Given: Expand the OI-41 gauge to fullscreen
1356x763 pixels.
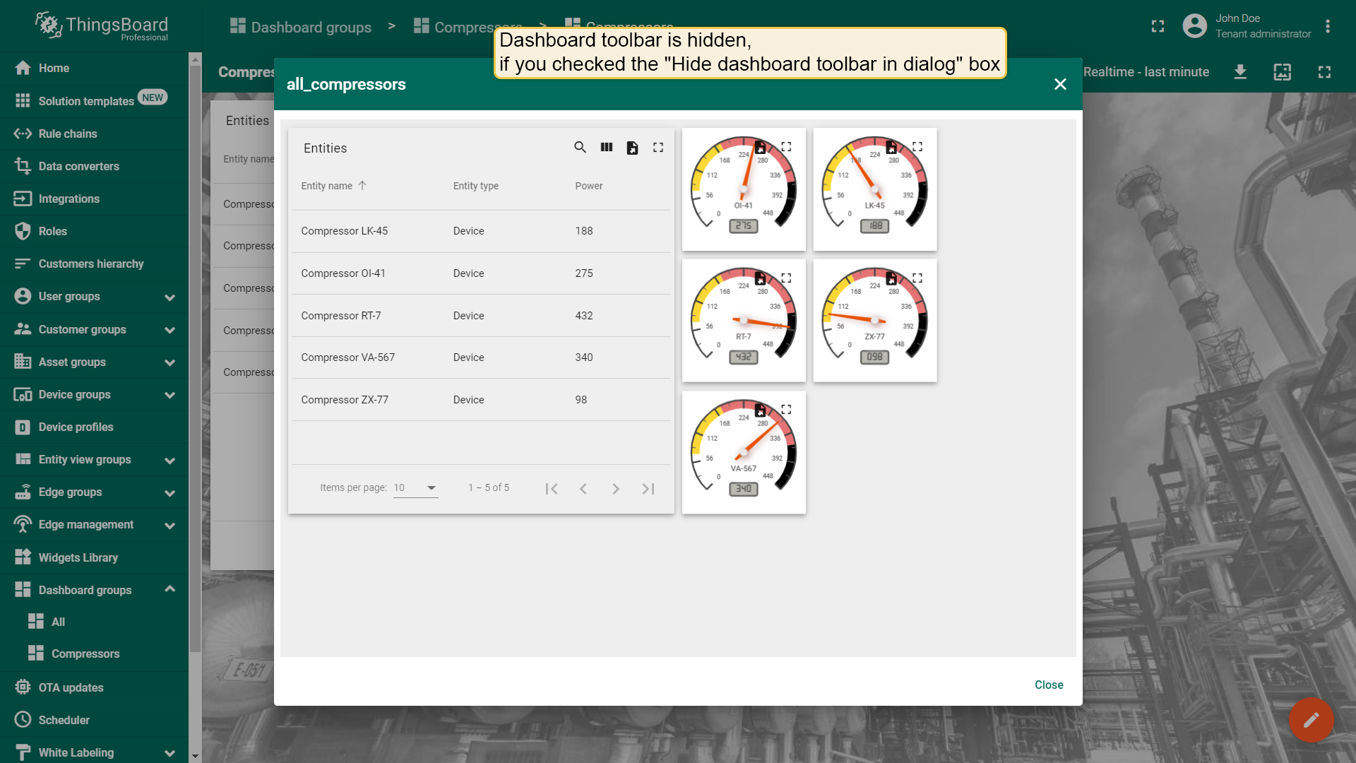Looking at the screenshot, I should (787, 146).
